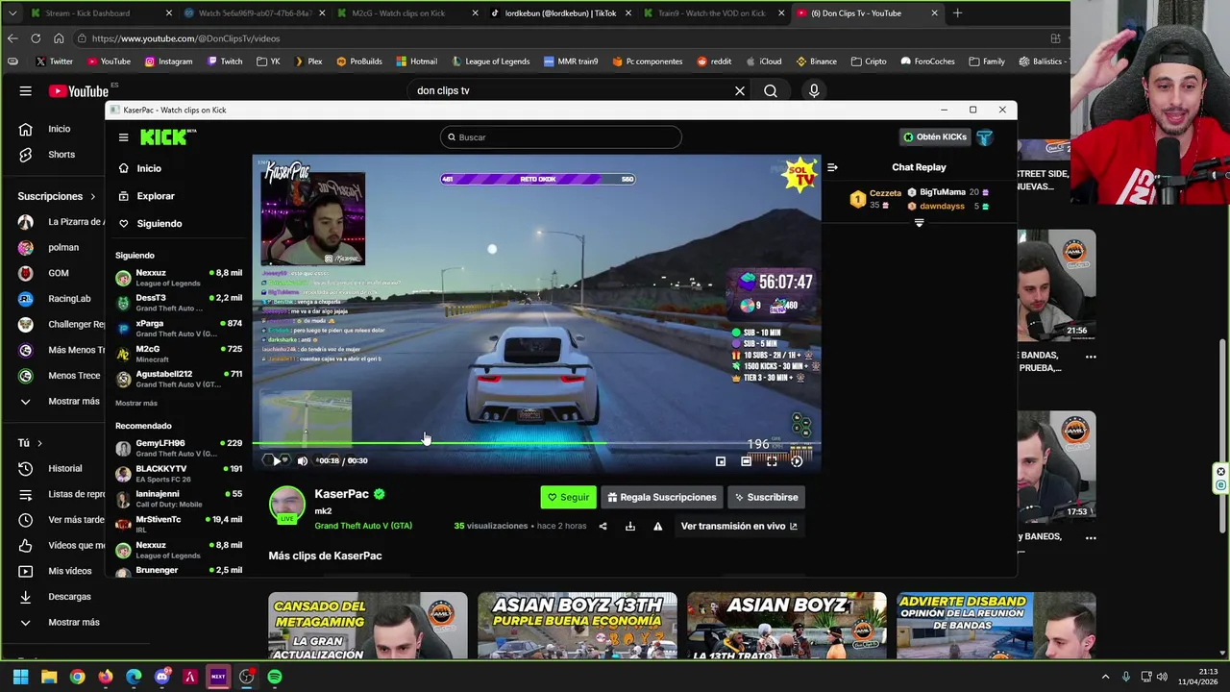1230x692 pixels.
Task: Play the KaserPac clip
Action: (x=277, y=461)
